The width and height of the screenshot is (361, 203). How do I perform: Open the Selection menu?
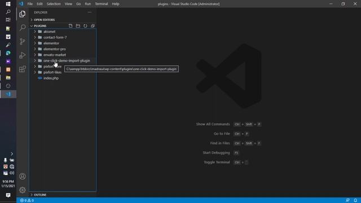point(54,4)
